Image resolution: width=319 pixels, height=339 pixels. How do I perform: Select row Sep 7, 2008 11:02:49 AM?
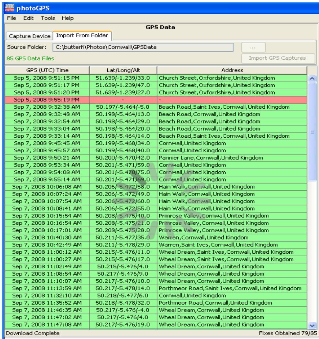point(156,267)
